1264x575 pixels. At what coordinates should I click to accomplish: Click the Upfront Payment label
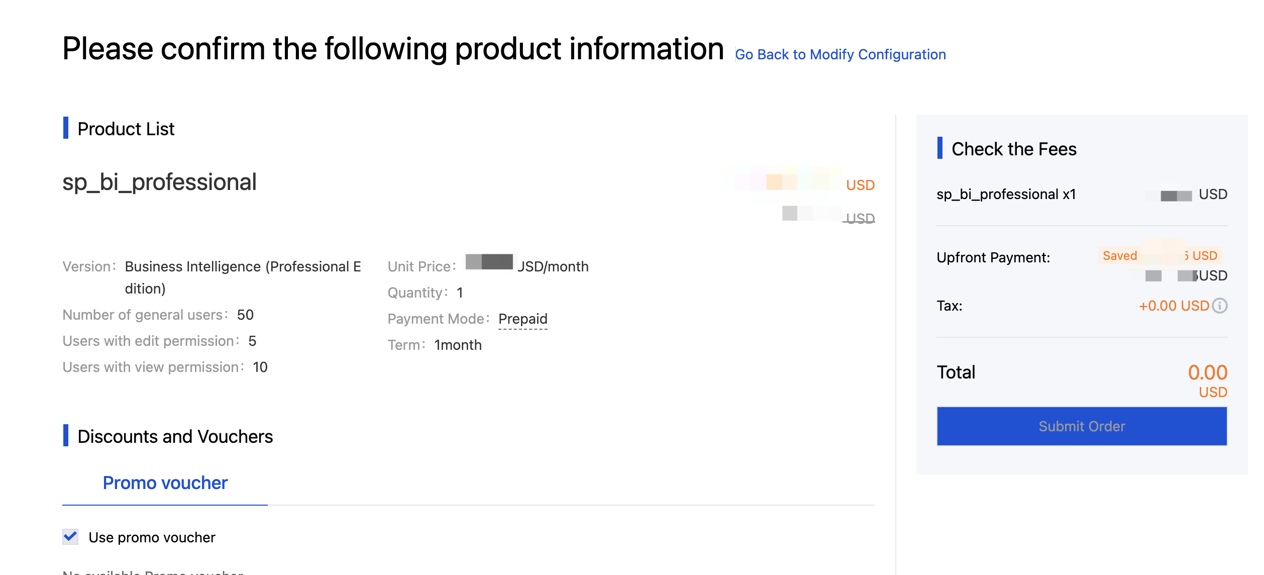tap(993, 257)
